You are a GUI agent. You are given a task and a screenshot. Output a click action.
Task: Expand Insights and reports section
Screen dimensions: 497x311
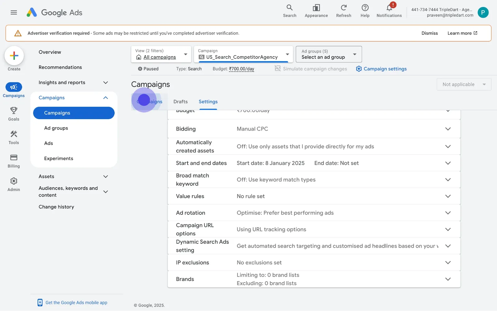point(106,83)
